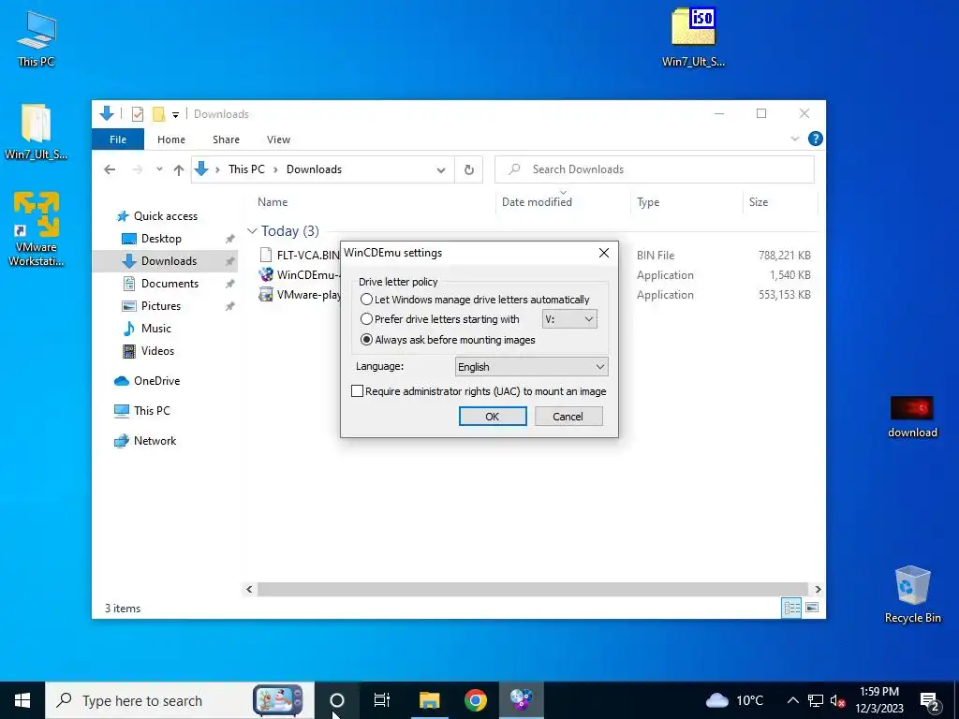Click Properties icon in quick access toolbar
Viewport: 959px width, 719px height.
(x=138, y=113)
